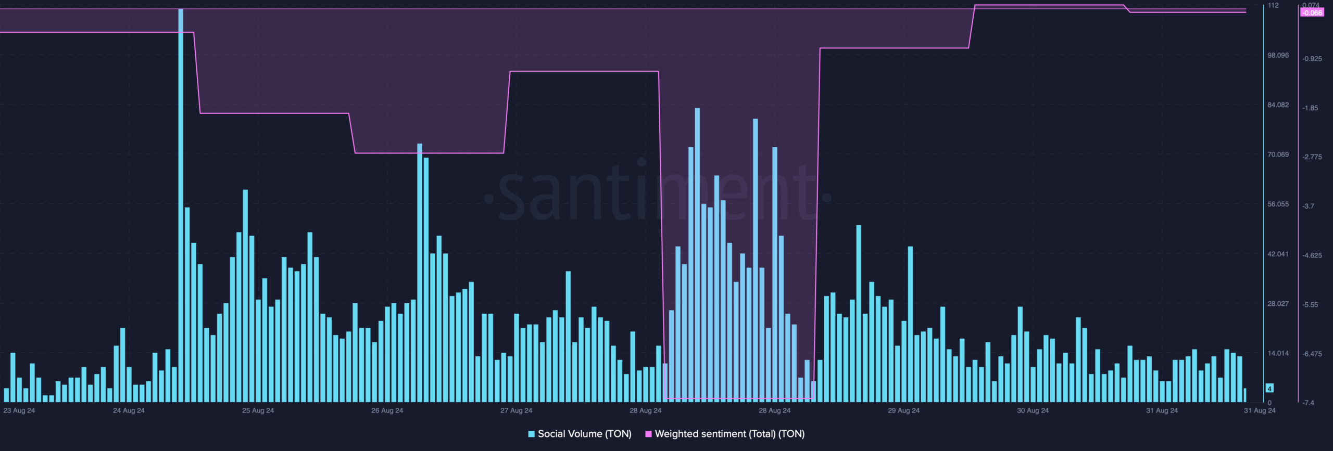The width and height of the screenshot is (1333, 451).
Task: Click the 30 Aug 24 date label
Action: (x=1033, y=410)
